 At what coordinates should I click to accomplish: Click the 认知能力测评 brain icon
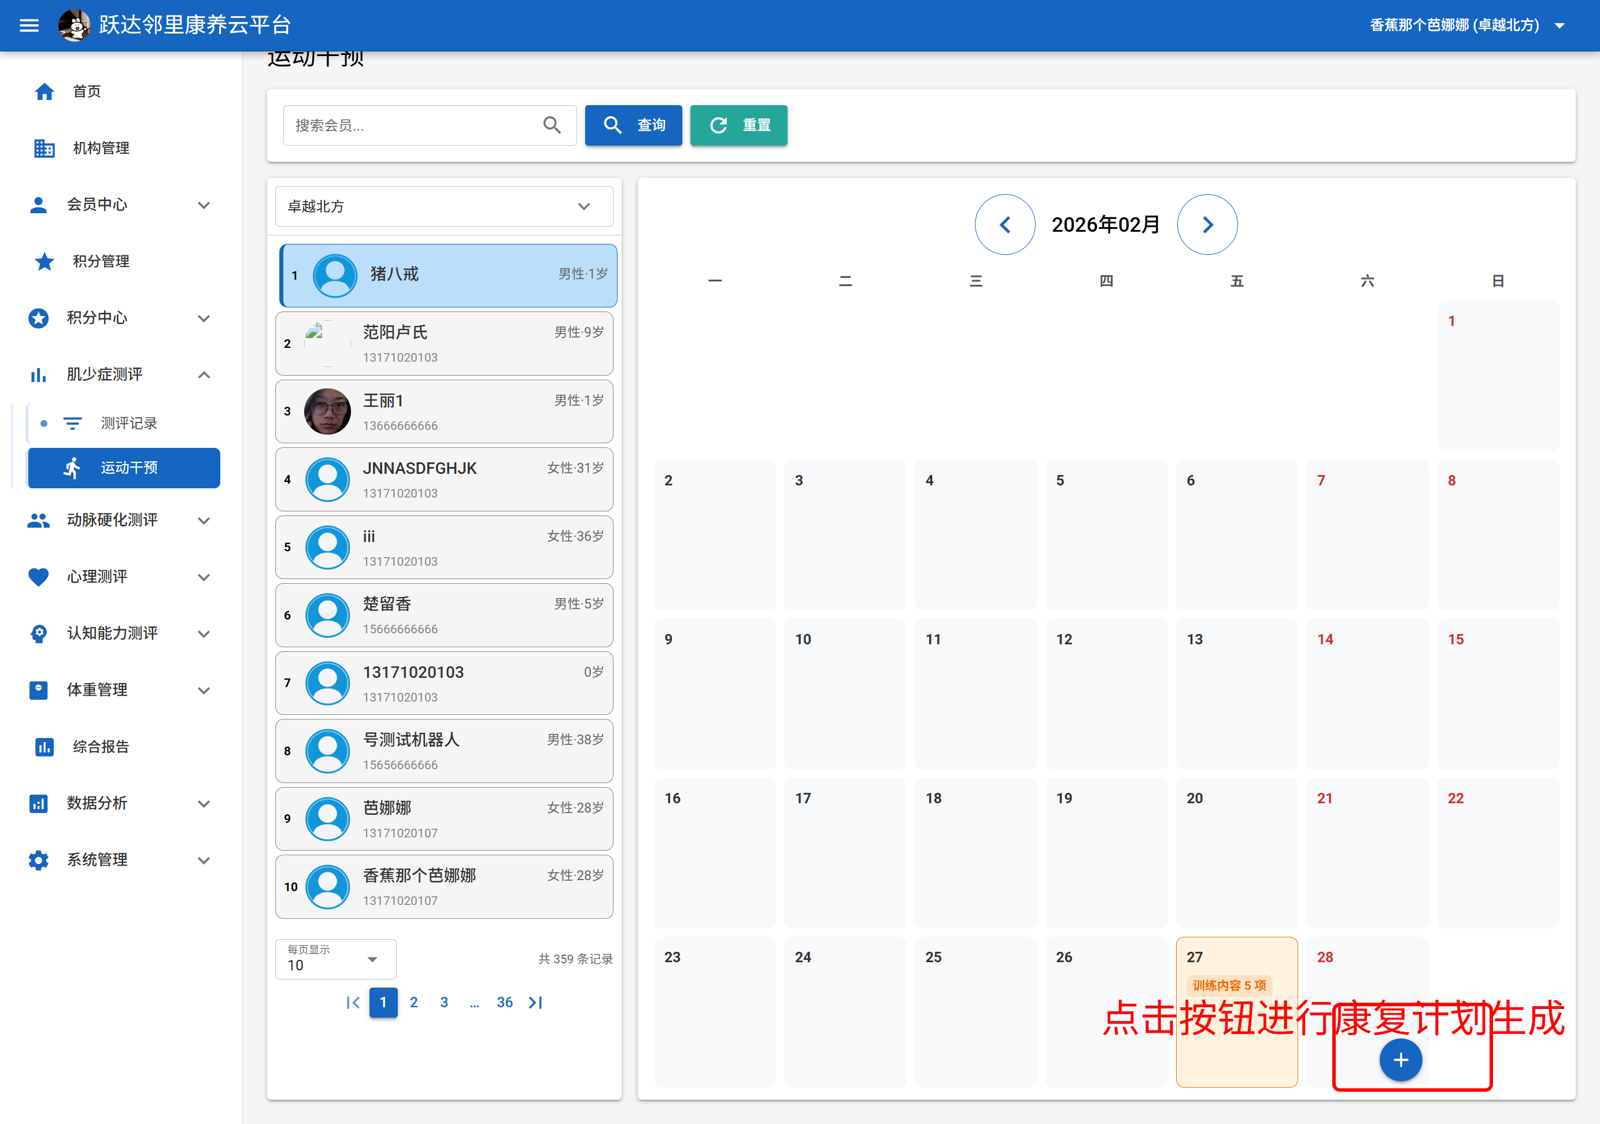(38, 634)
